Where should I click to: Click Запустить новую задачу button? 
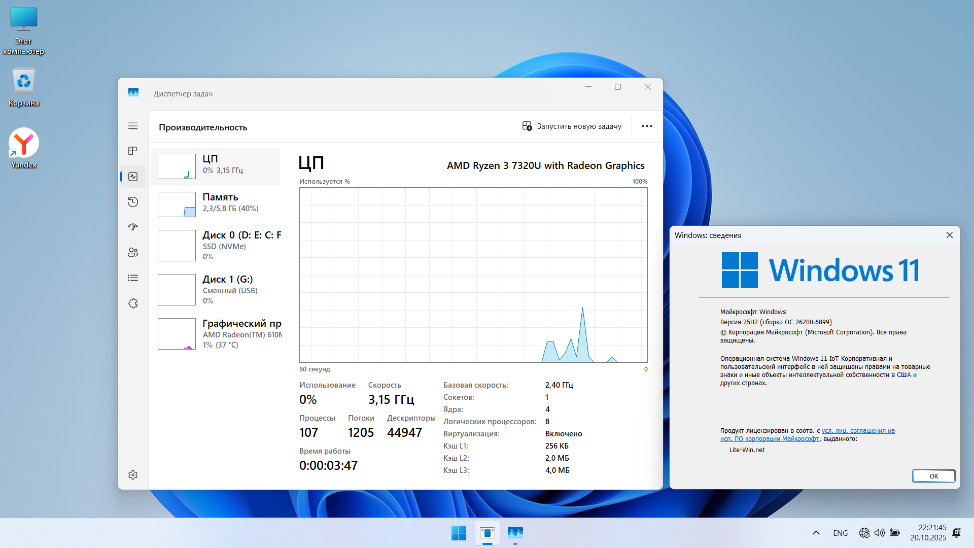pos(572,126)
